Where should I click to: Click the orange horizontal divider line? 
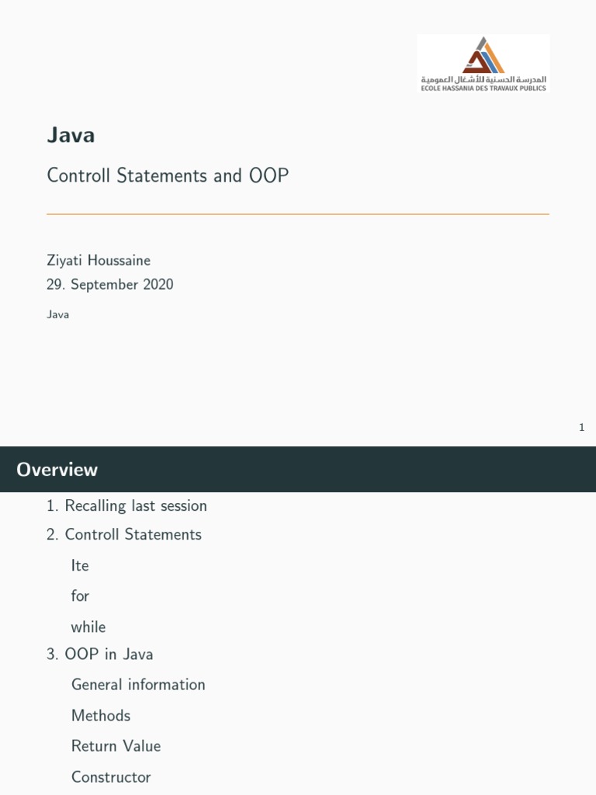click(x=298, y=214)
